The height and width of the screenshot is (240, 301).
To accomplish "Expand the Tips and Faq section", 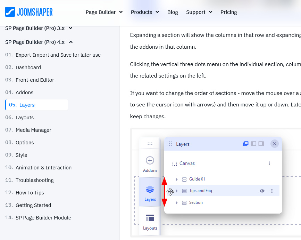I will coord(177,191).
